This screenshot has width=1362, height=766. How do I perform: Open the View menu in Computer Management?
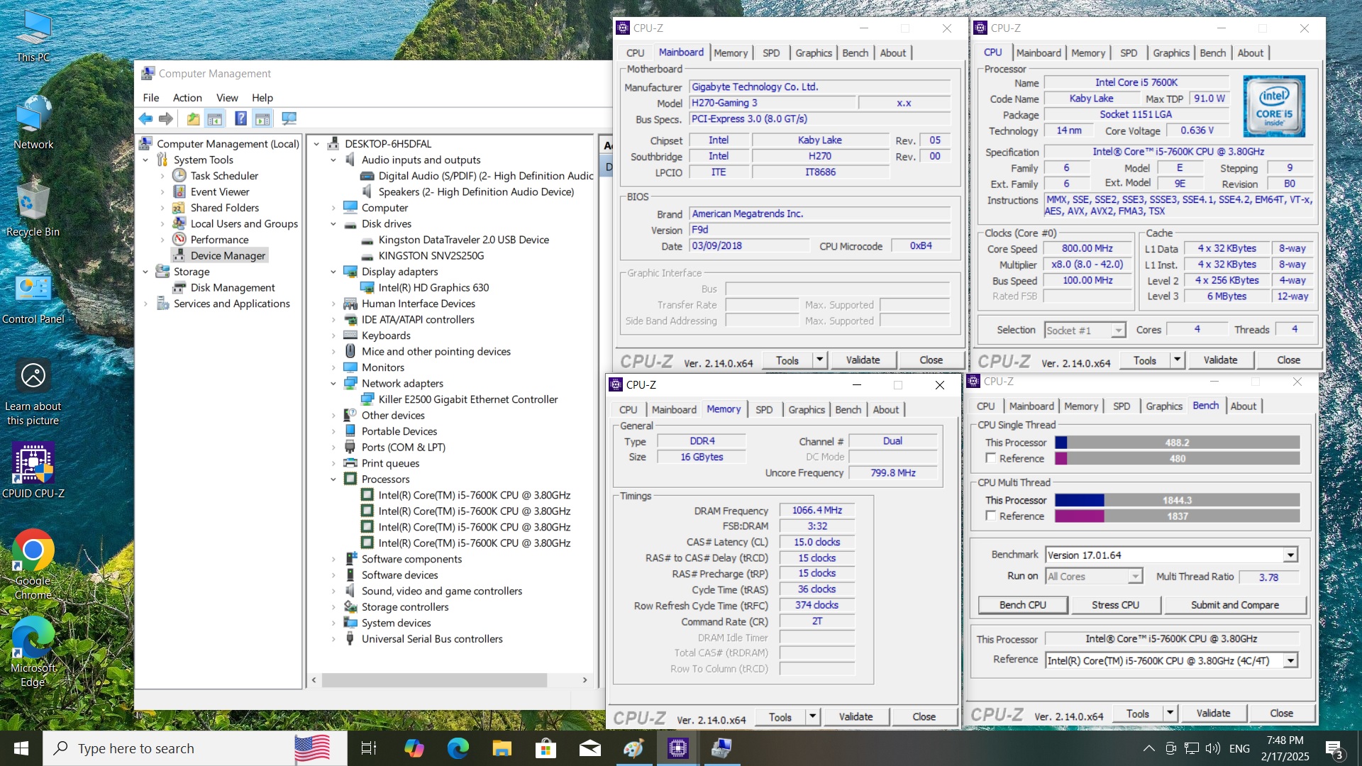tap(227, 98)
